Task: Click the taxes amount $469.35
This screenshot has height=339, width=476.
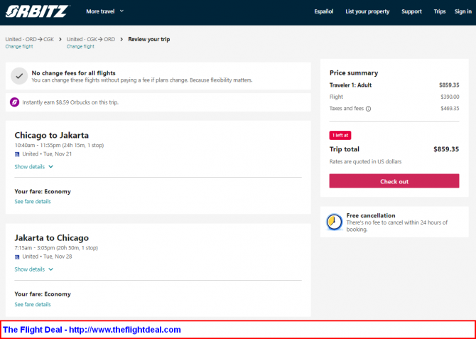Action: 450,109
